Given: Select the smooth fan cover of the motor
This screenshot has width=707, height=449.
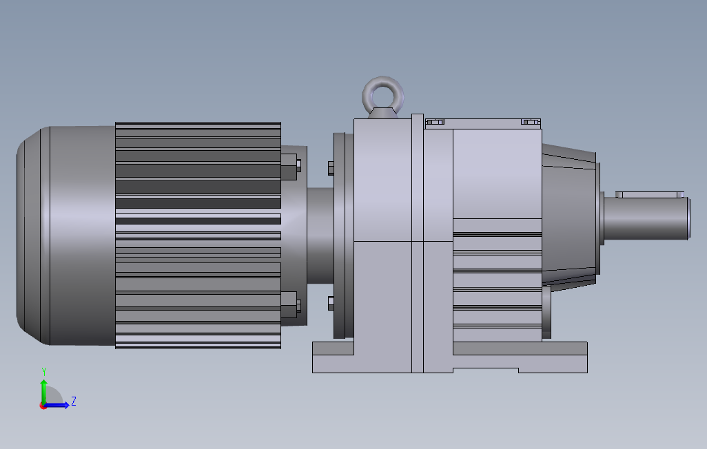Looking at the screenshot, I should (66, 236).
